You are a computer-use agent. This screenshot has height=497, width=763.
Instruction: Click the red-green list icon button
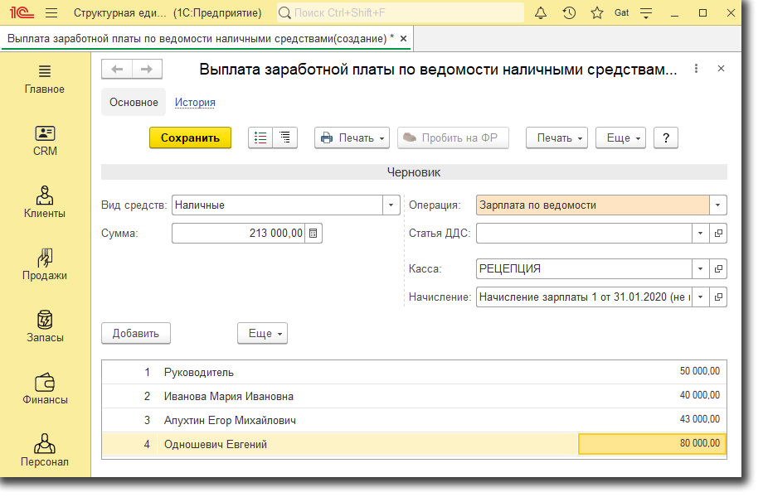(260, 138)
